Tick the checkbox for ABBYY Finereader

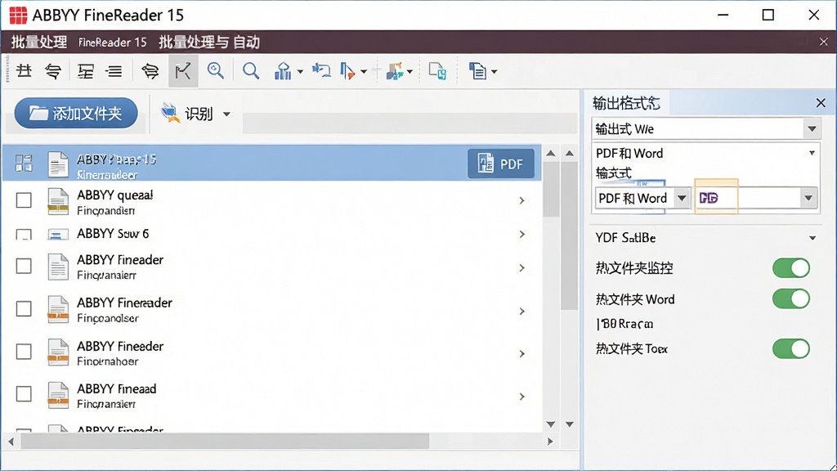tap(24, 308)
